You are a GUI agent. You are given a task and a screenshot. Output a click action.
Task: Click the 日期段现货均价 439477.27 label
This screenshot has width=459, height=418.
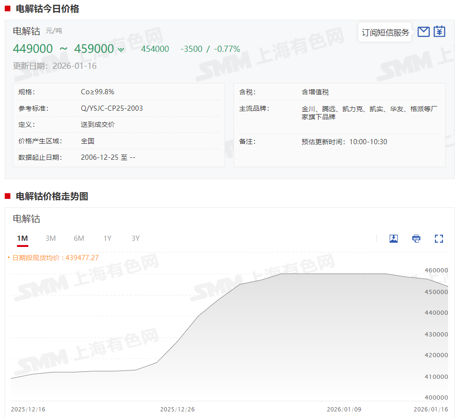point(55,258)
